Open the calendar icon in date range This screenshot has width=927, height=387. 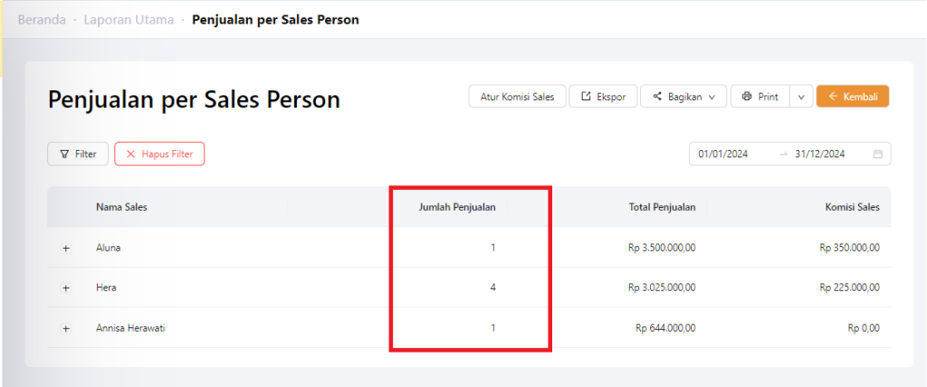click(878, 154)
